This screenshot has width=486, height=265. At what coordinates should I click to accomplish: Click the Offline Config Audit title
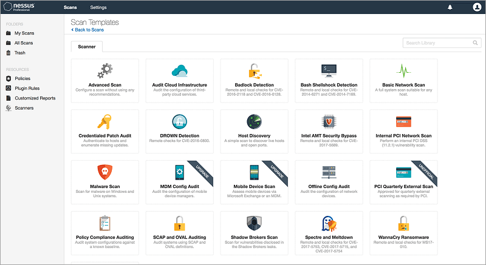pos(329,186)
